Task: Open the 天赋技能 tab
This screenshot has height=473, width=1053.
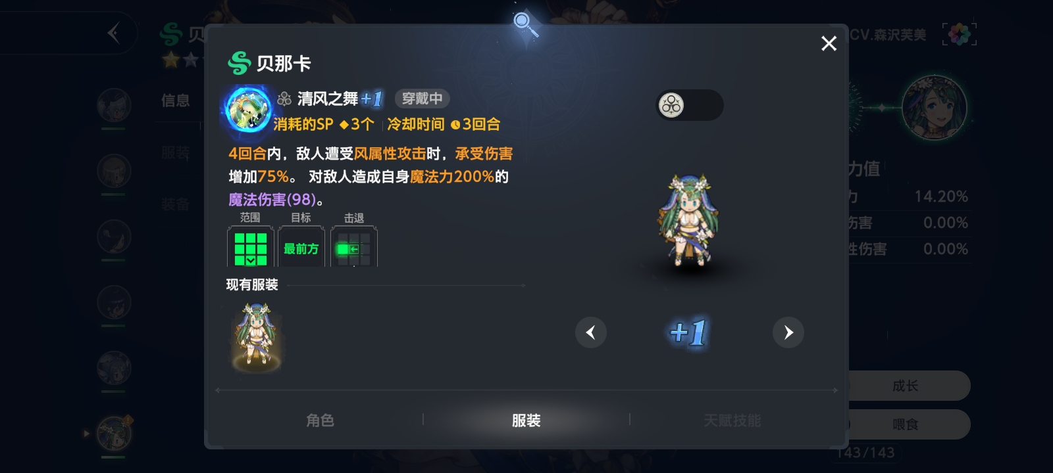Action: pos(732,420)
